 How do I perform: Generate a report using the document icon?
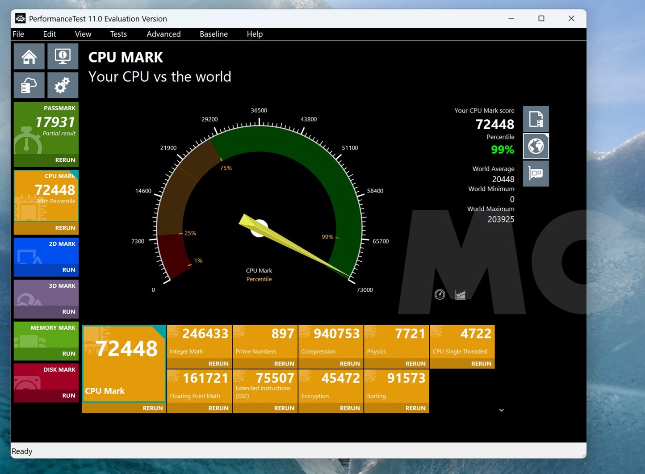click(x=536, y=119)
